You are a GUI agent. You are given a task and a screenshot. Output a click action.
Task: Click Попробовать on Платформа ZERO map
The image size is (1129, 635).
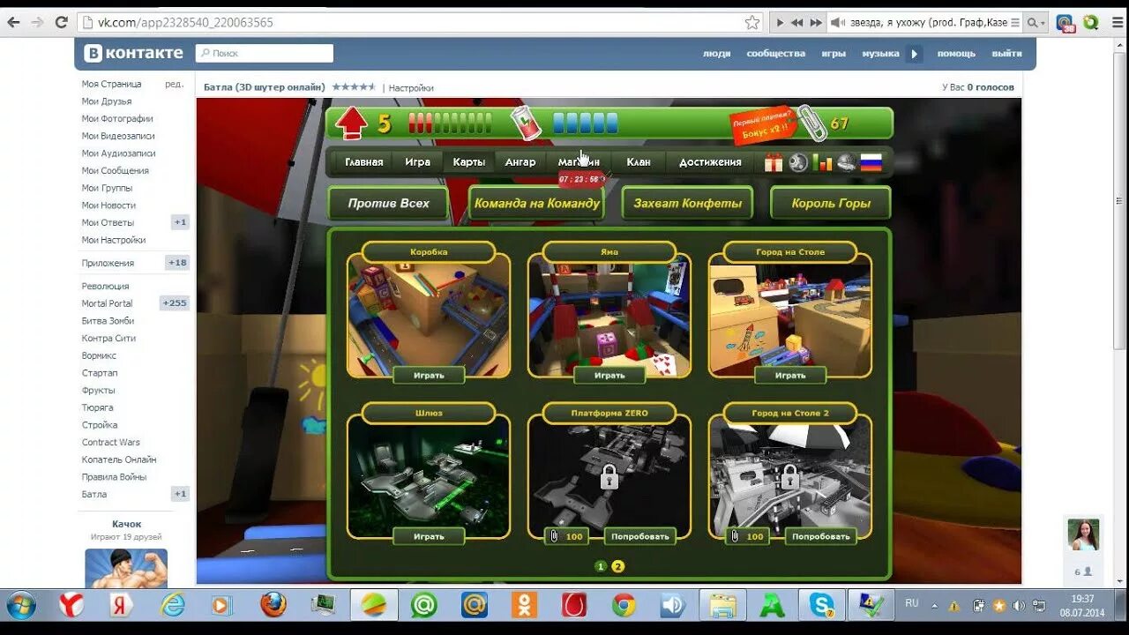[640, 536]
